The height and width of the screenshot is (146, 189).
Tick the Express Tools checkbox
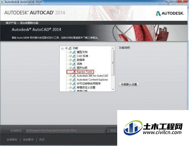pos(71,72)
